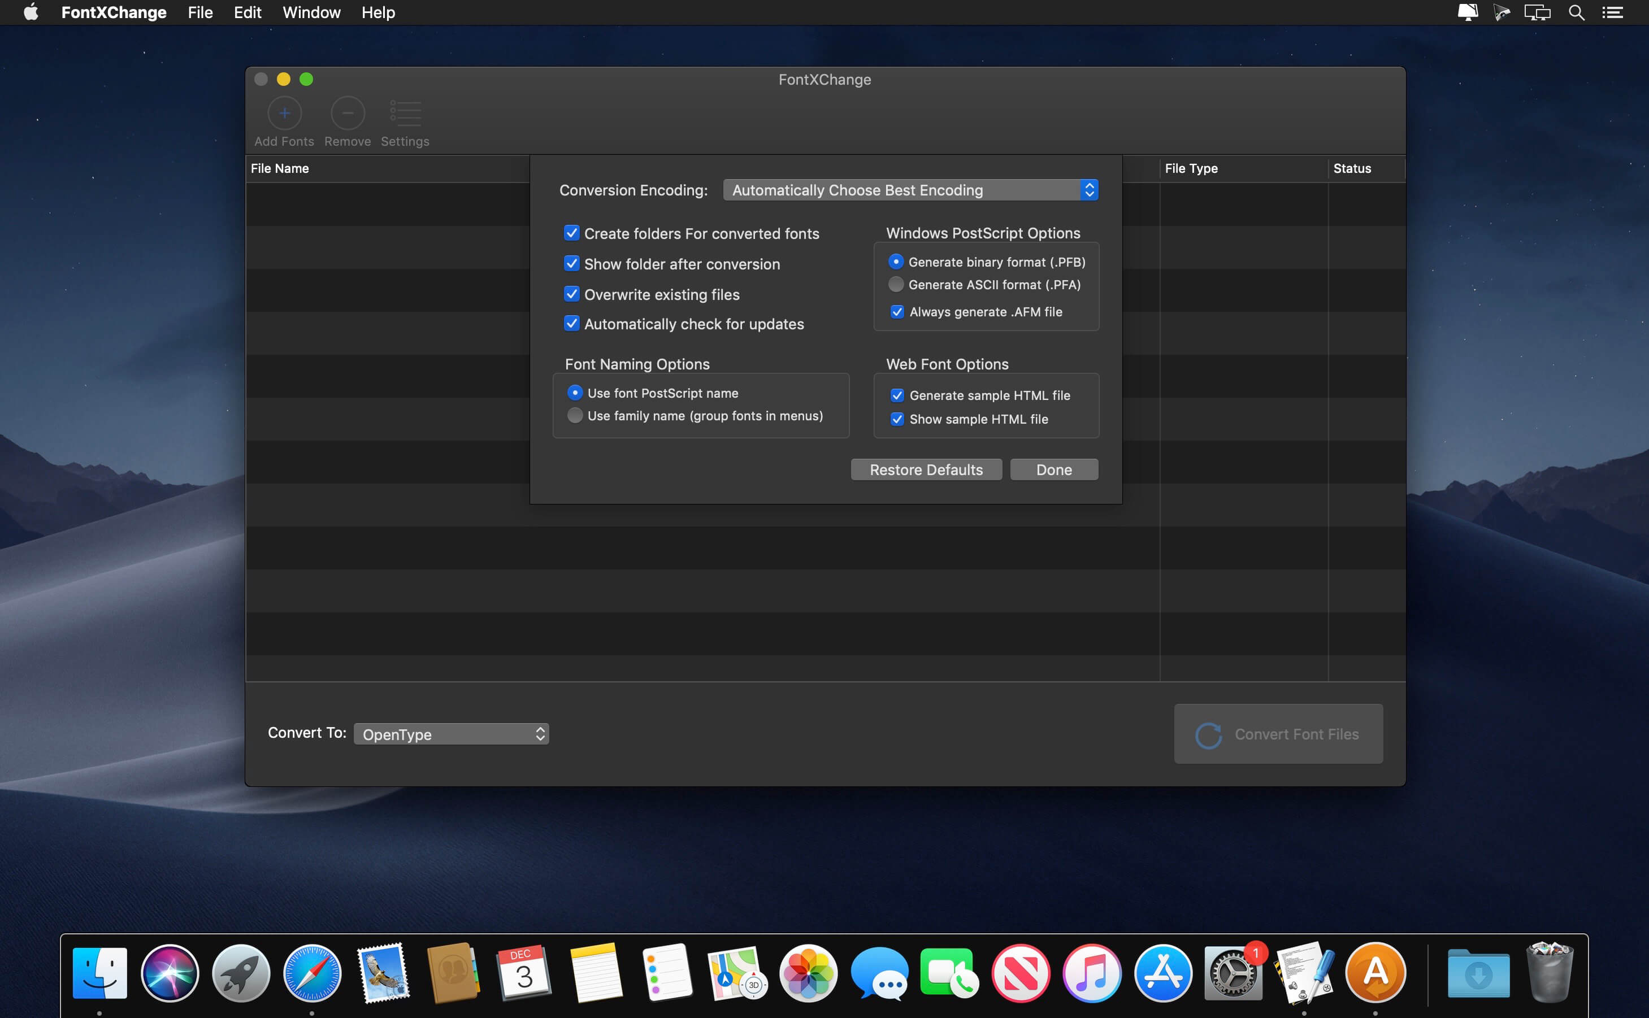Open Safari from the dock
1649x1018 pixels.
click(x=312, y=973)
